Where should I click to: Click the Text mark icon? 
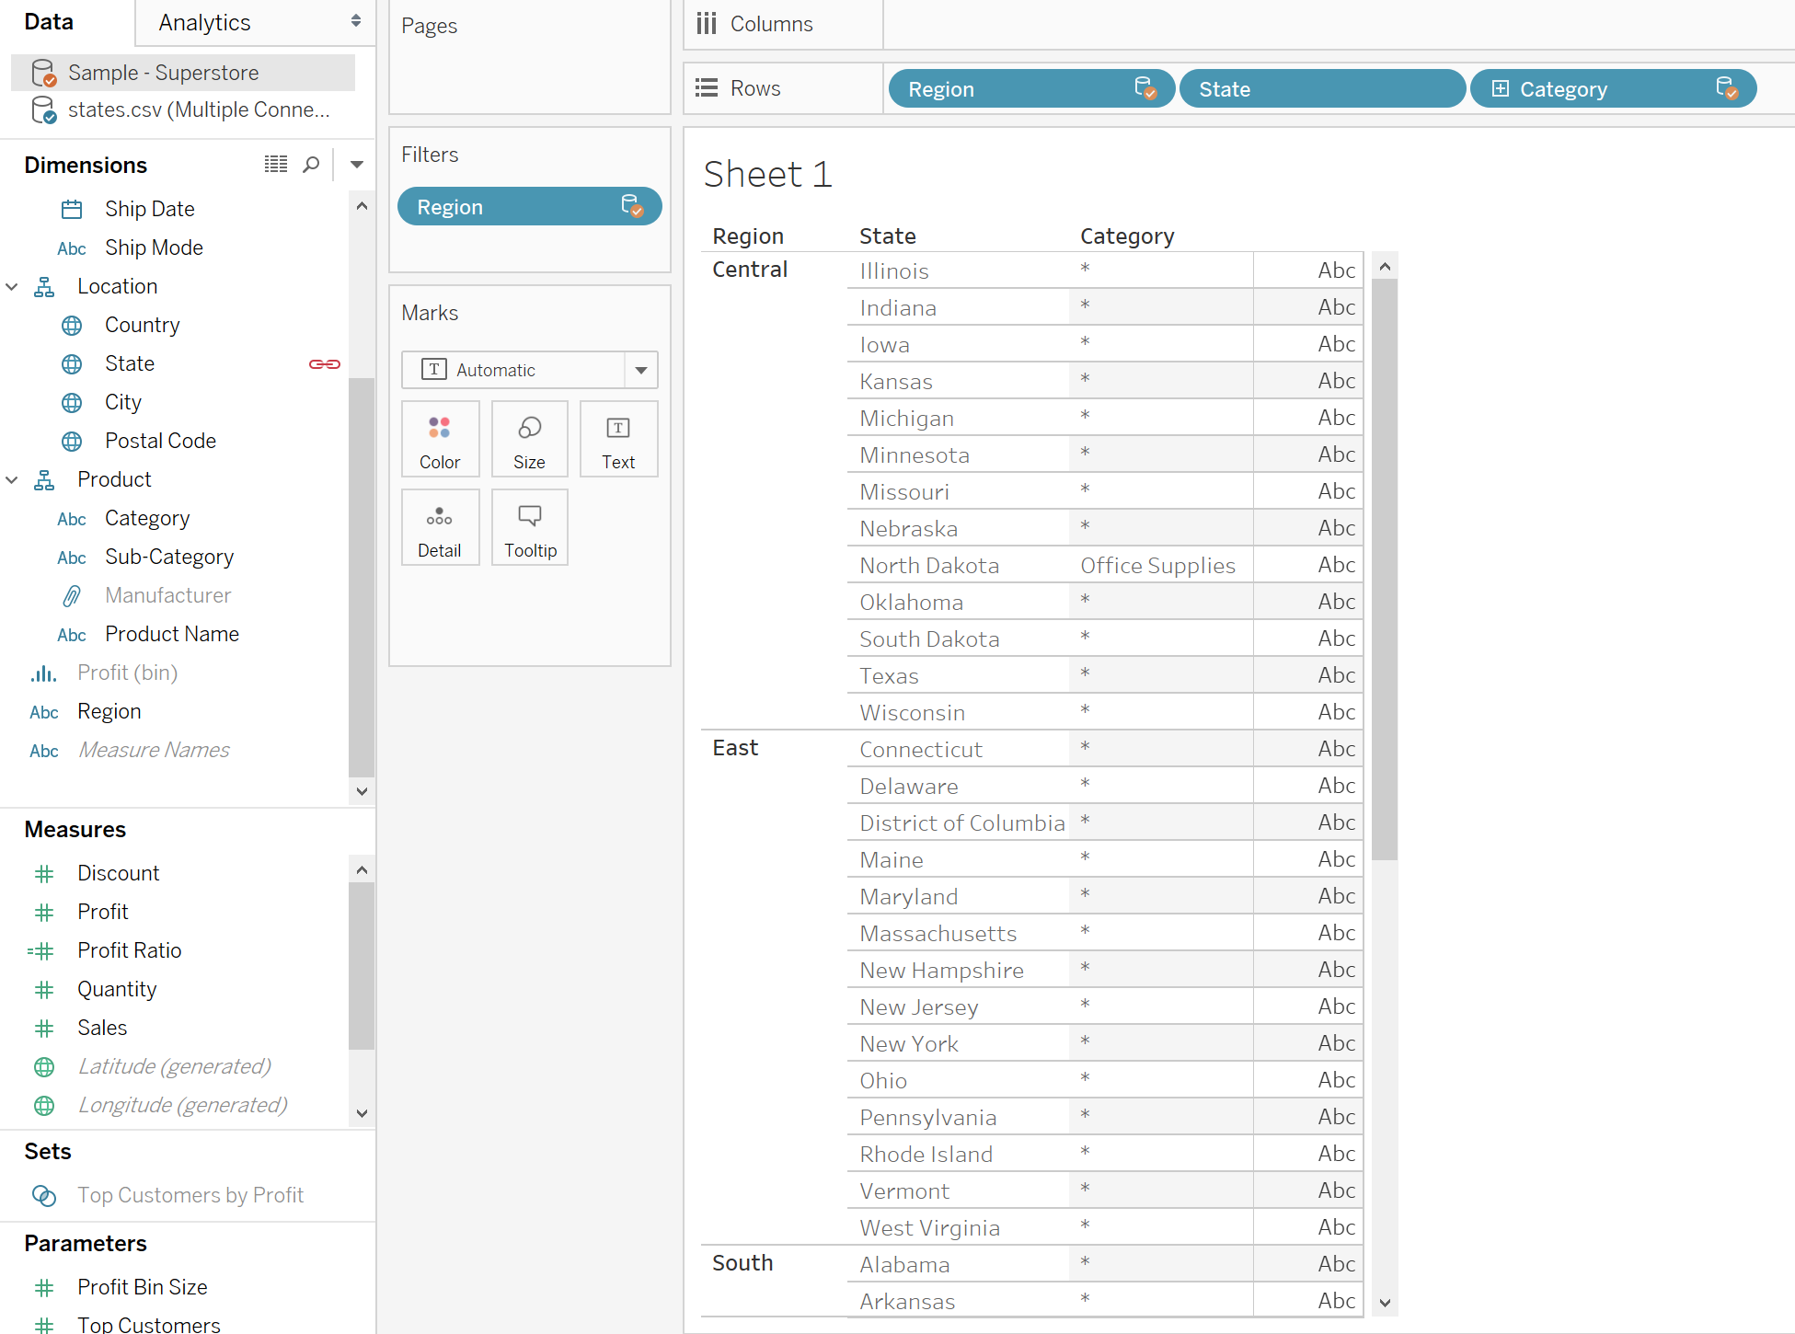618,439
